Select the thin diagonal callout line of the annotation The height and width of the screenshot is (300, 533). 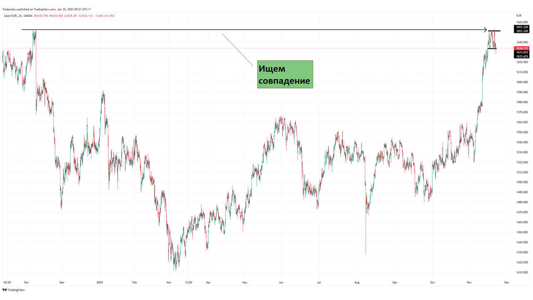tap(237, 50)
